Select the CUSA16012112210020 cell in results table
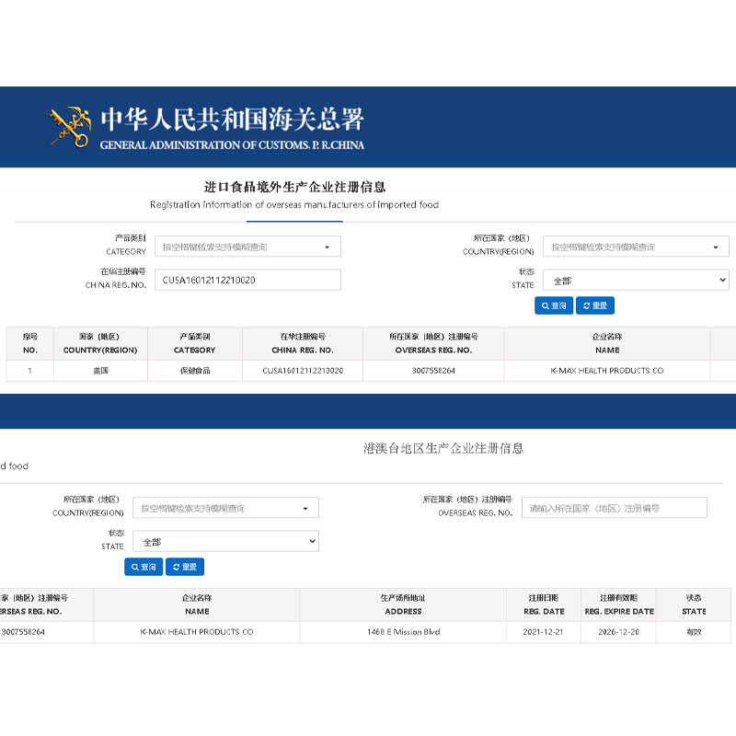Screen dimensions: 736x736 [303, 371]
